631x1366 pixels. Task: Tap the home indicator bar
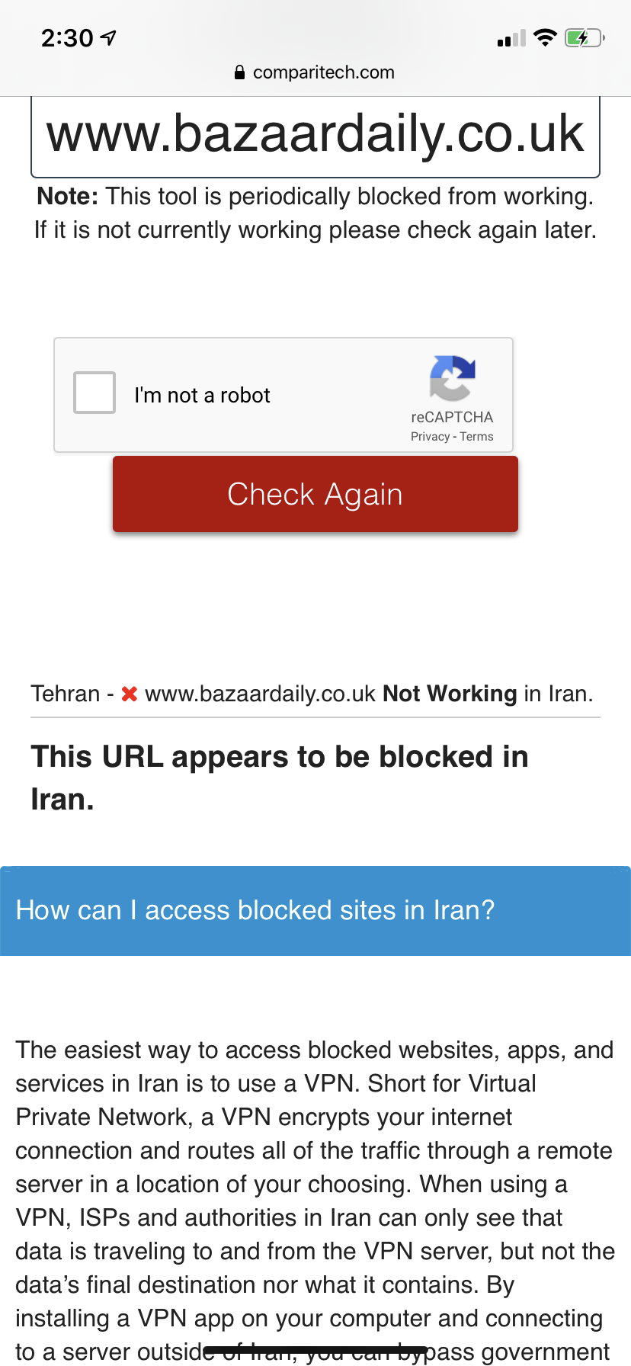pos(315,1351)
